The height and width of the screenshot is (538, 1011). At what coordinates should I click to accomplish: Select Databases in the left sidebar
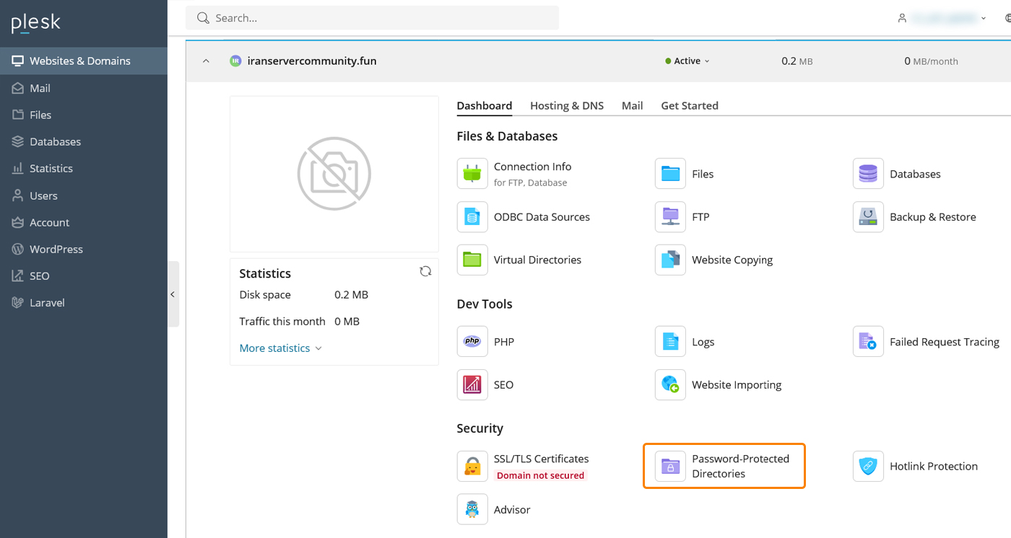pos(55,142)
